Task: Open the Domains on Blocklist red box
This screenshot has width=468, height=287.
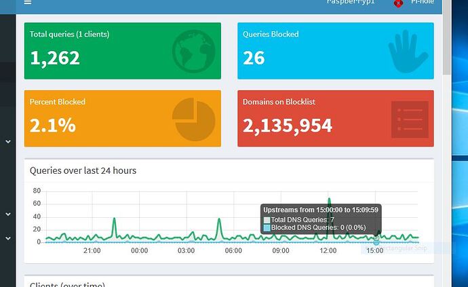Action: pyautogui.click(x=335, y=119)
